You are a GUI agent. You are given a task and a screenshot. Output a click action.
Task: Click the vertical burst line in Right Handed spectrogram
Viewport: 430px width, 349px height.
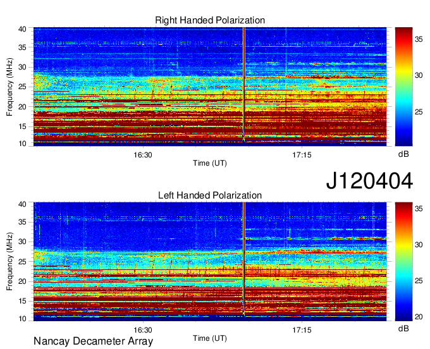(x=243, y=85)
